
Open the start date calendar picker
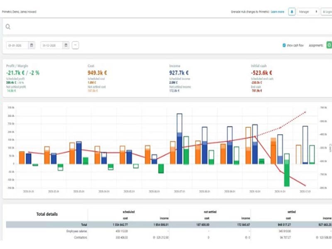click(x=32, y=45)
